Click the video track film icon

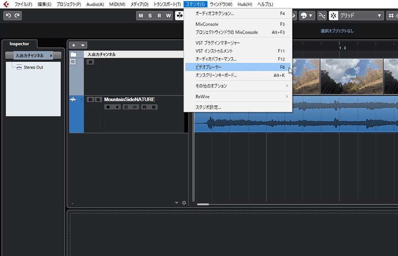tap(73, 61)
